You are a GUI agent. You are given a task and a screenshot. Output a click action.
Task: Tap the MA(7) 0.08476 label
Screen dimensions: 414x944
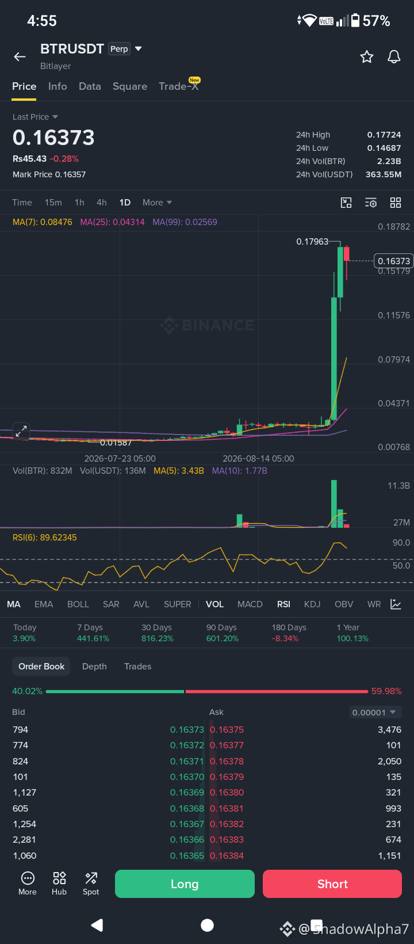[x=43, y=222]
